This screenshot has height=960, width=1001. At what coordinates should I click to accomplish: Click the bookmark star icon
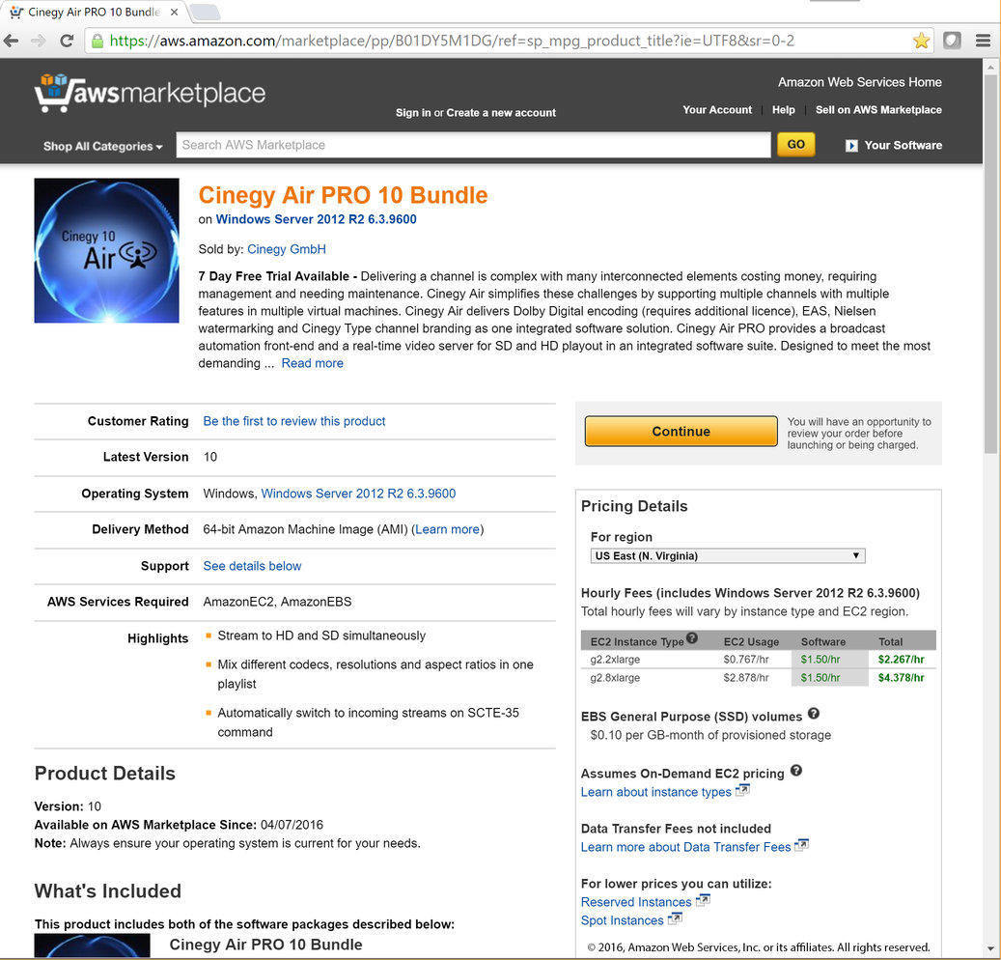pyautogui.click(x=921, y=41)
